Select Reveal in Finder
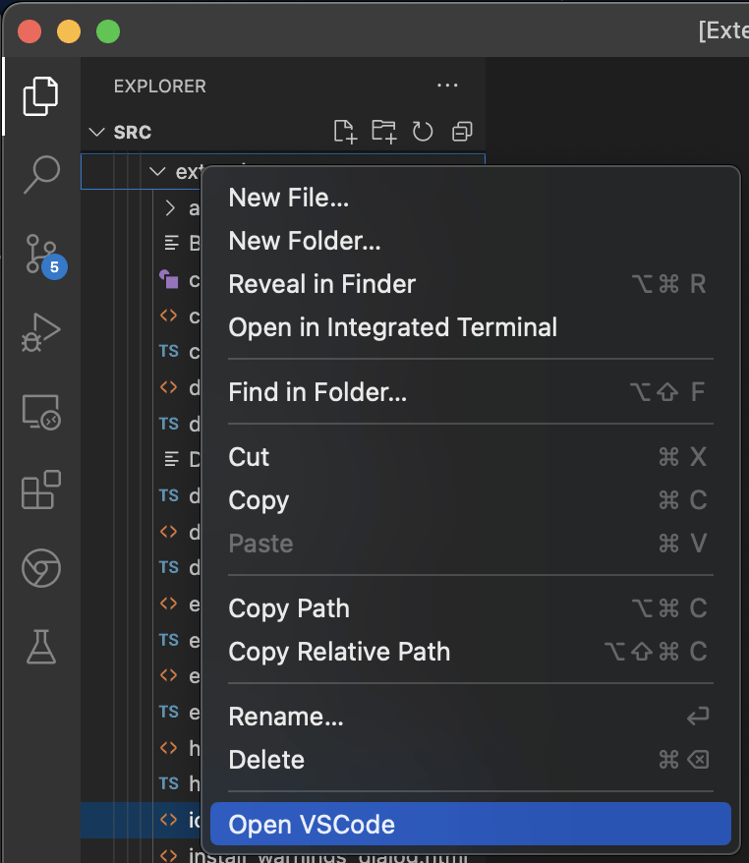The image size is (749, 863). 471,284
